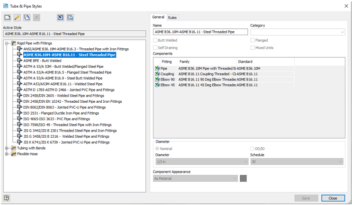Select ASTM A53/A53M-ASME B16.11 Welded Steel Pipe

[63, 84]
